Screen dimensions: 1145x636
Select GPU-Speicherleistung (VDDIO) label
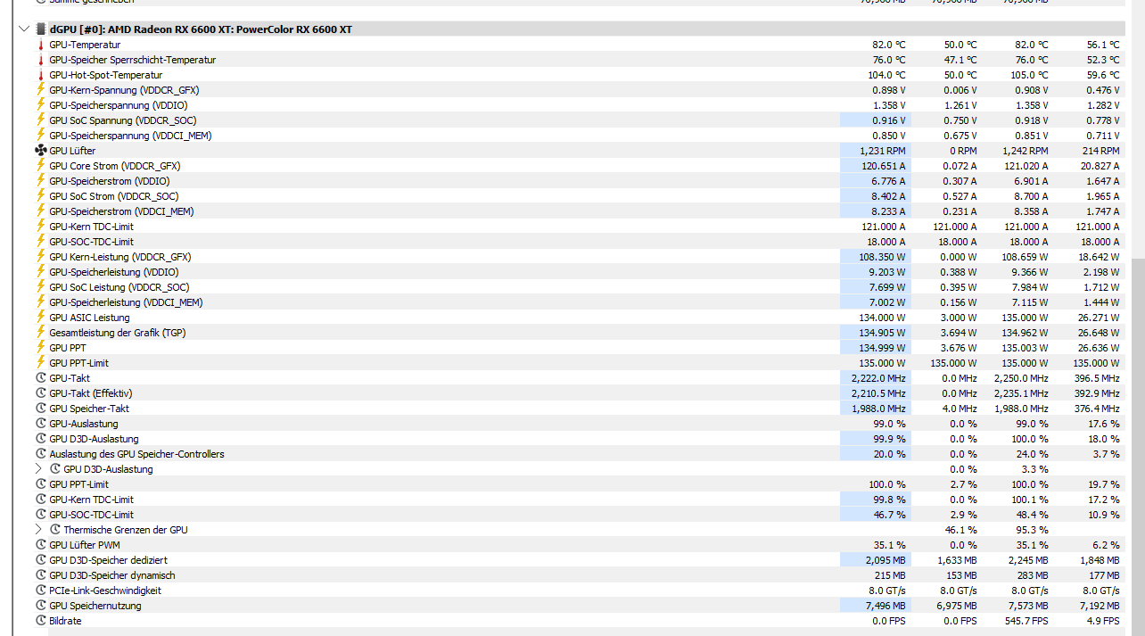(x=113, y=272)
